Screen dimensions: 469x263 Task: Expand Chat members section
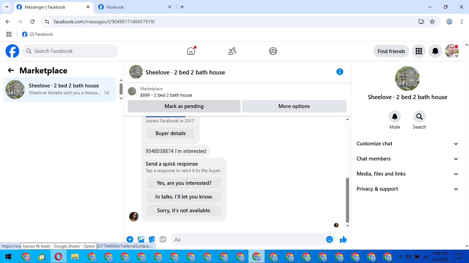pyautogui.click(x=407, y=159)
